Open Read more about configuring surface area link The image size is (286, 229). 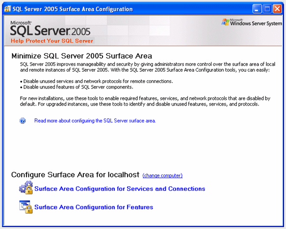(95, 120)
